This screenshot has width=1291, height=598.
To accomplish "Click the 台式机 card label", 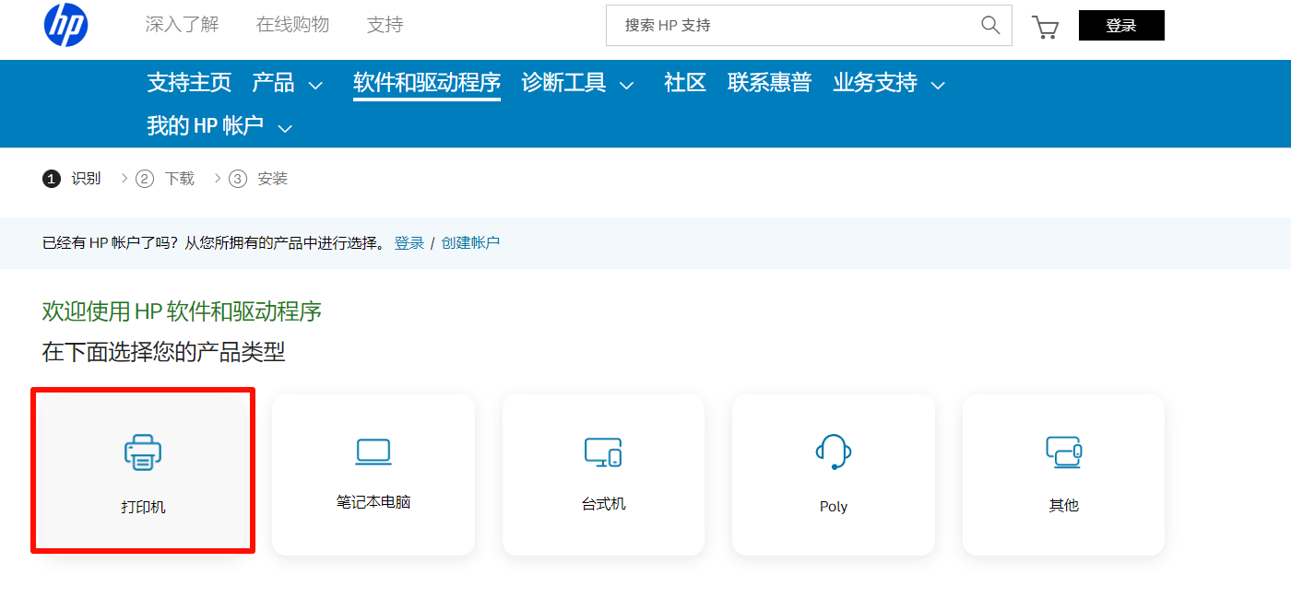I will point(603,504).
